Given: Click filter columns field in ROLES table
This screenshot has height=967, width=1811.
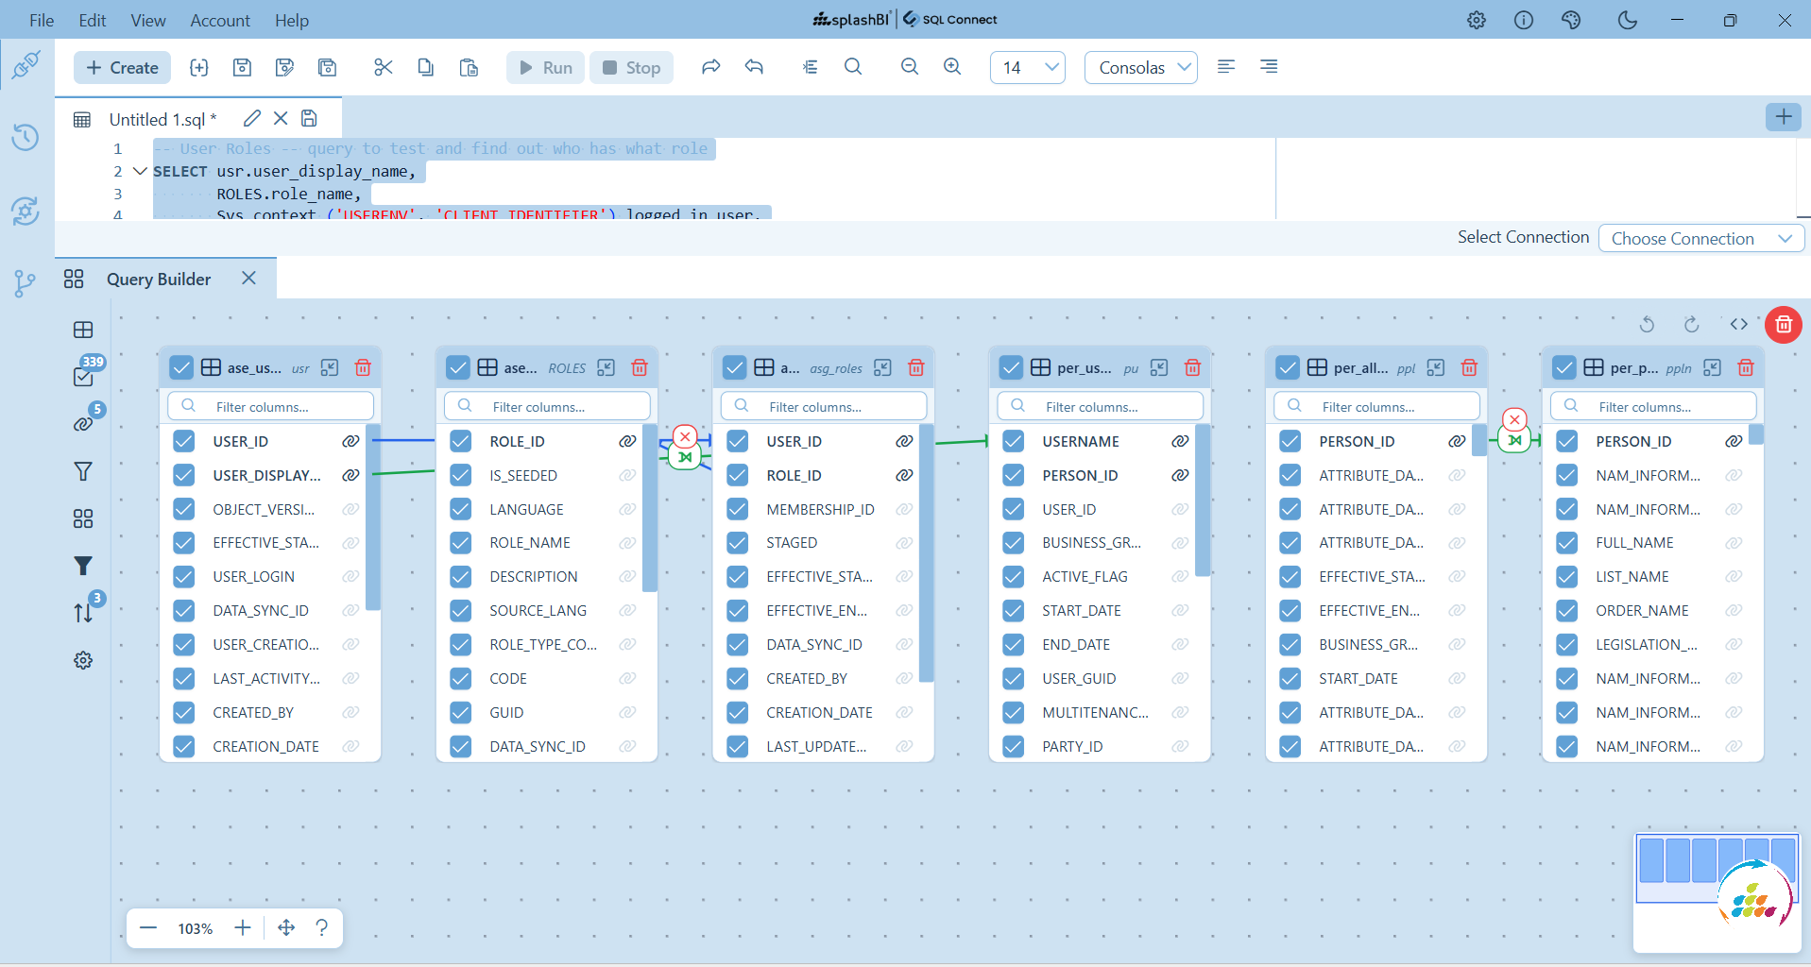Looking at the screenshot, I should point(547,406).
